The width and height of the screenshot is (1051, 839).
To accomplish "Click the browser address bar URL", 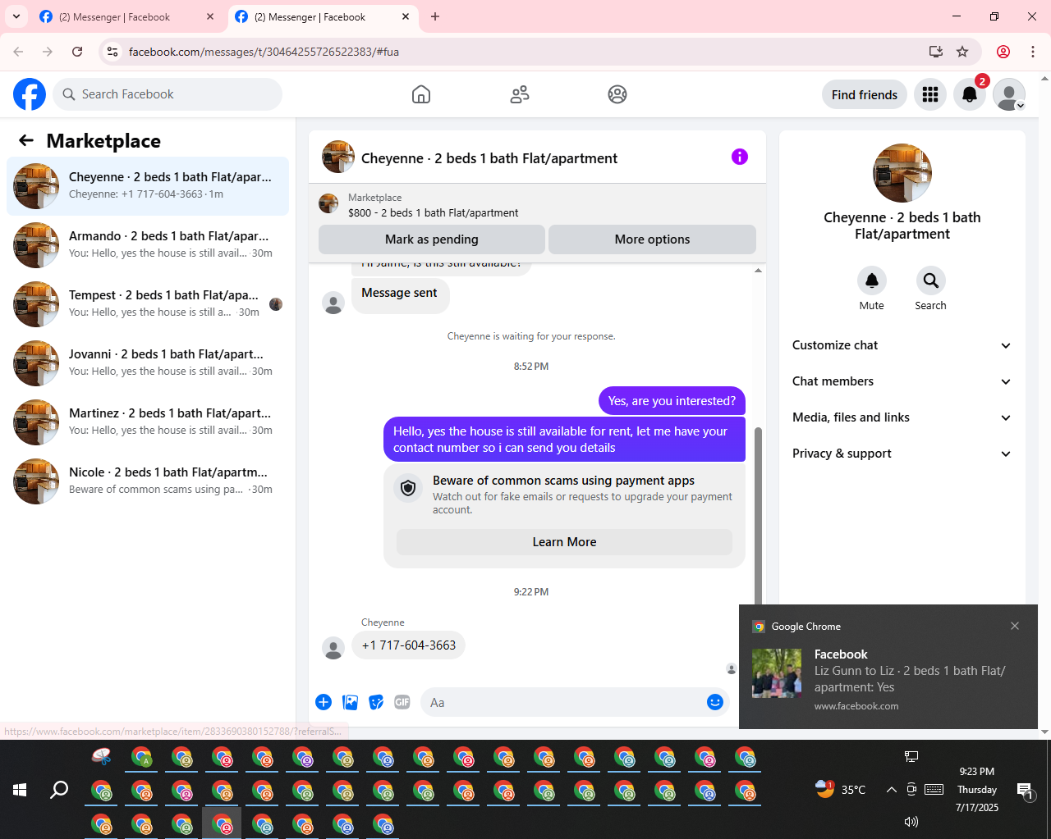I will point(264,52).
